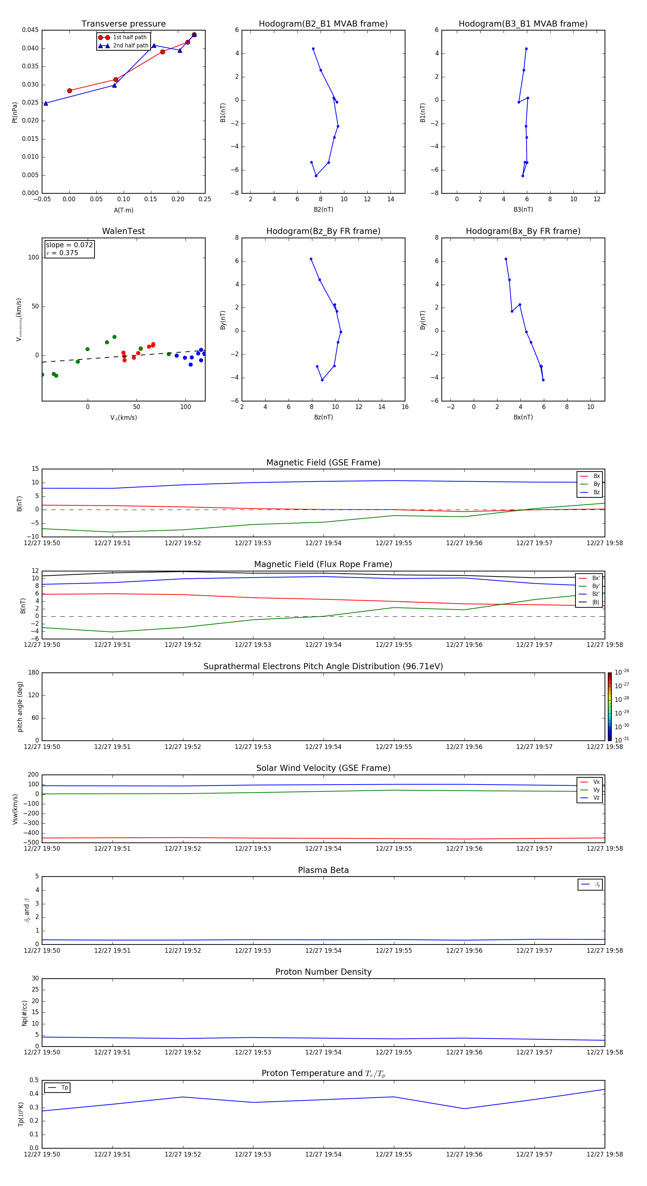Select the Bx entry in GSE legend
The height and width of the screenshot is (1186, 647).
[x=590, y=476]
